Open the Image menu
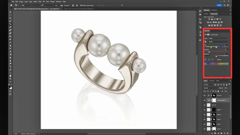This screenshot has width=240, height=135. coord(21,1)
